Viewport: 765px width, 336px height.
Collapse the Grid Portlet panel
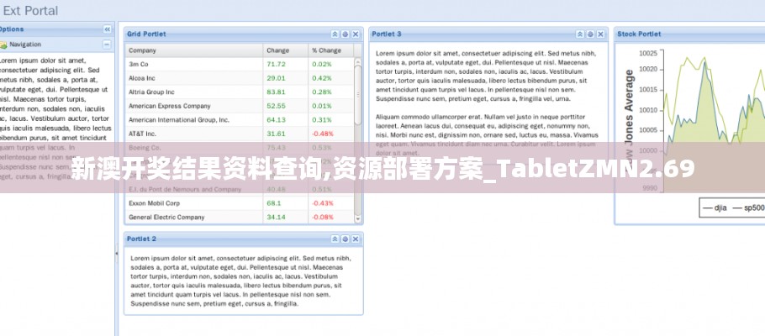click(x=335, y=34)
